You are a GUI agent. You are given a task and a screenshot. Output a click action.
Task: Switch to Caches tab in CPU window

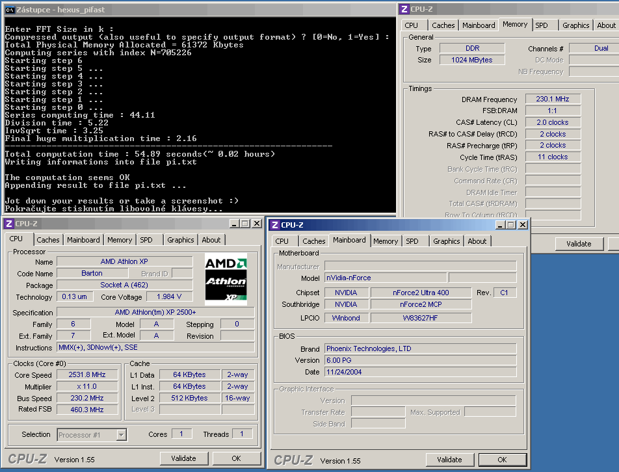click(x=47, y=240)
